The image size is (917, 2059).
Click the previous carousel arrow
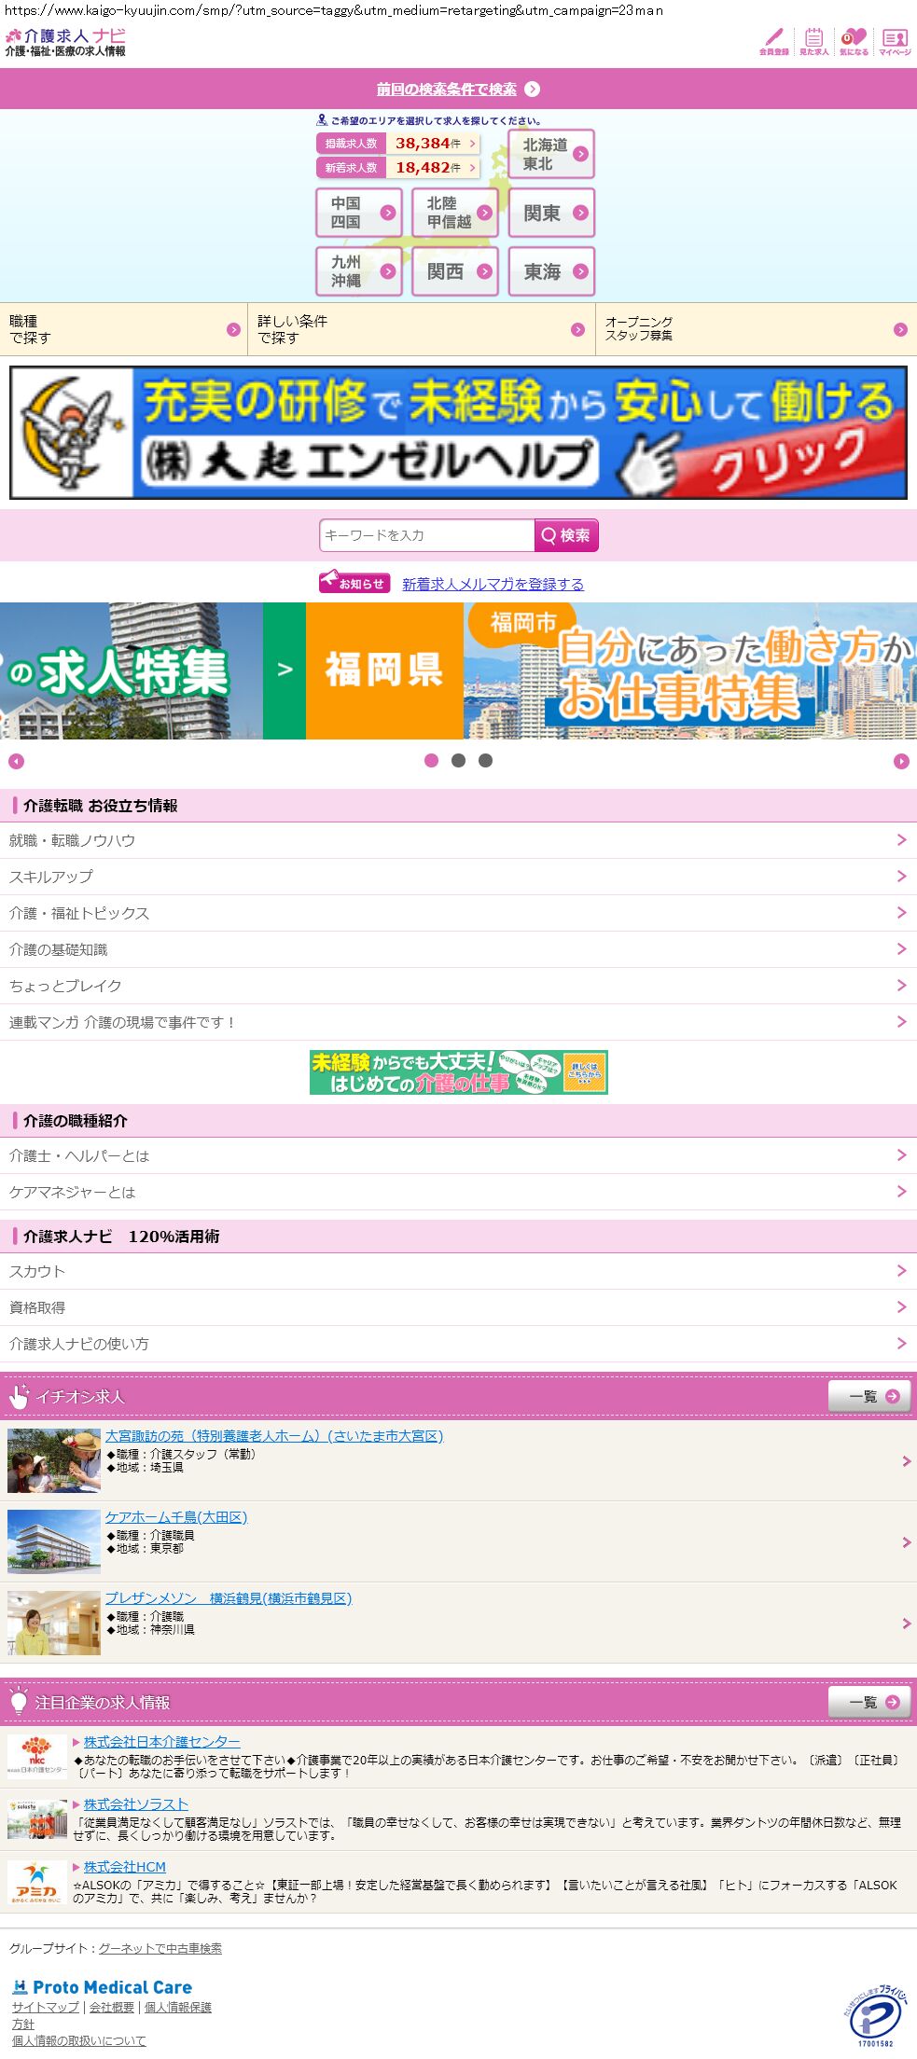pyautogui.click(x=16, y=762)
